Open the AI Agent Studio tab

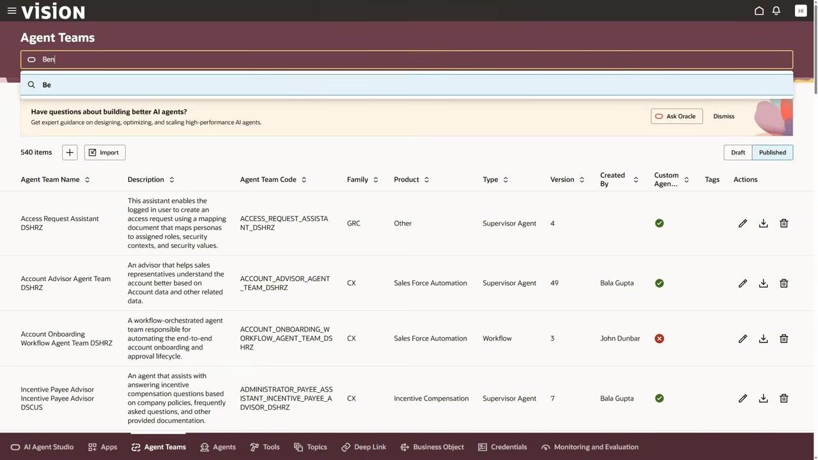[42, 447]
